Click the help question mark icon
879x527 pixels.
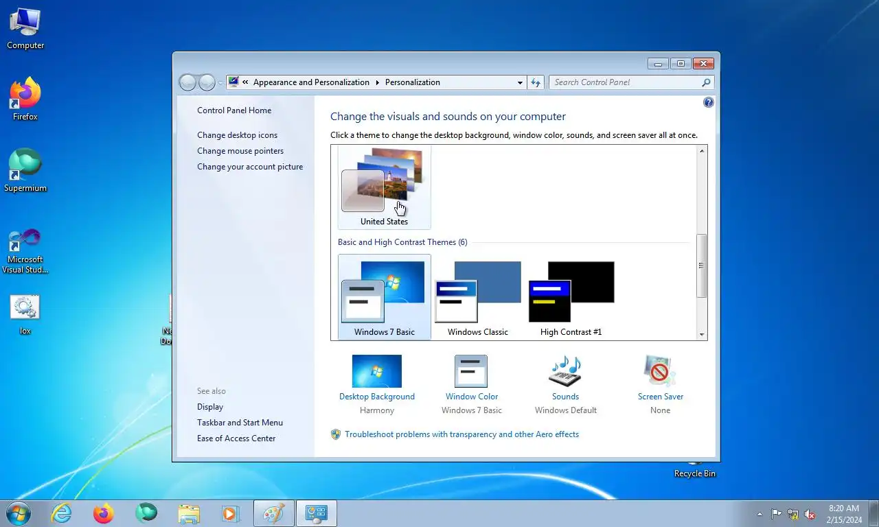coord(709,102)
